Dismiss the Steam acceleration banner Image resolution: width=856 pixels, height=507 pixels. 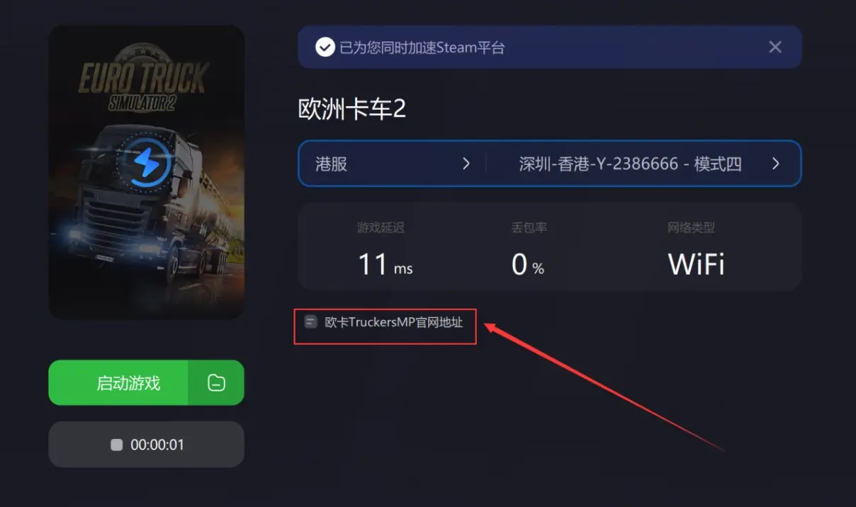775,47
